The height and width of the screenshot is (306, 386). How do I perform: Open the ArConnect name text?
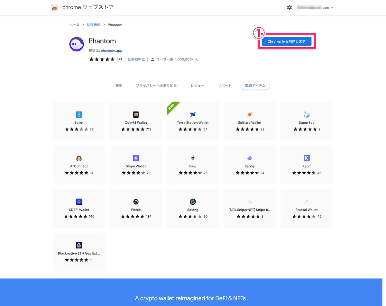point(79,166)
